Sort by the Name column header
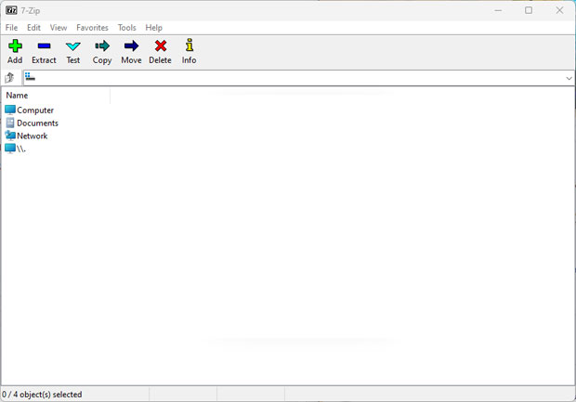Screen dimensions: 576x402 (56, 96)
